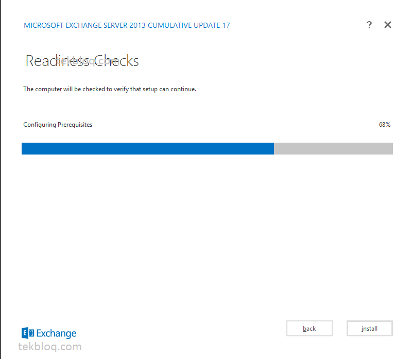
Task: Click the Configuring Prerequisites progress bar
Action: tap(207, 148)
